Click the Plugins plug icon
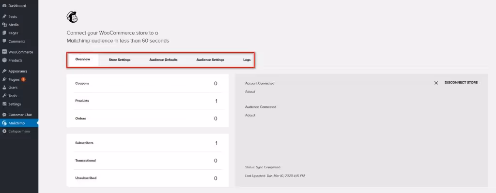 tap(4, 79)
